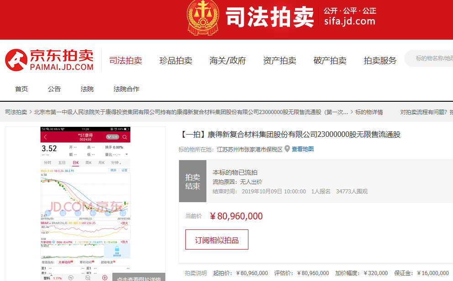
Task: Click the sifa.jd.com text in the banner
Action: point(350,21)
